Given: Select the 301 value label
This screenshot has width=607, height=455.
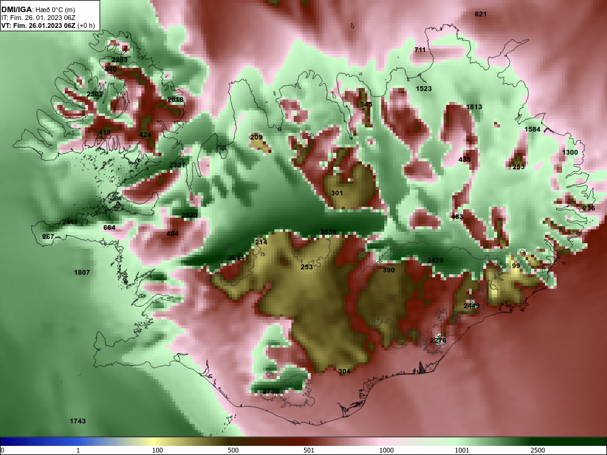Looking at the screenshot, I should pos(337,193).
